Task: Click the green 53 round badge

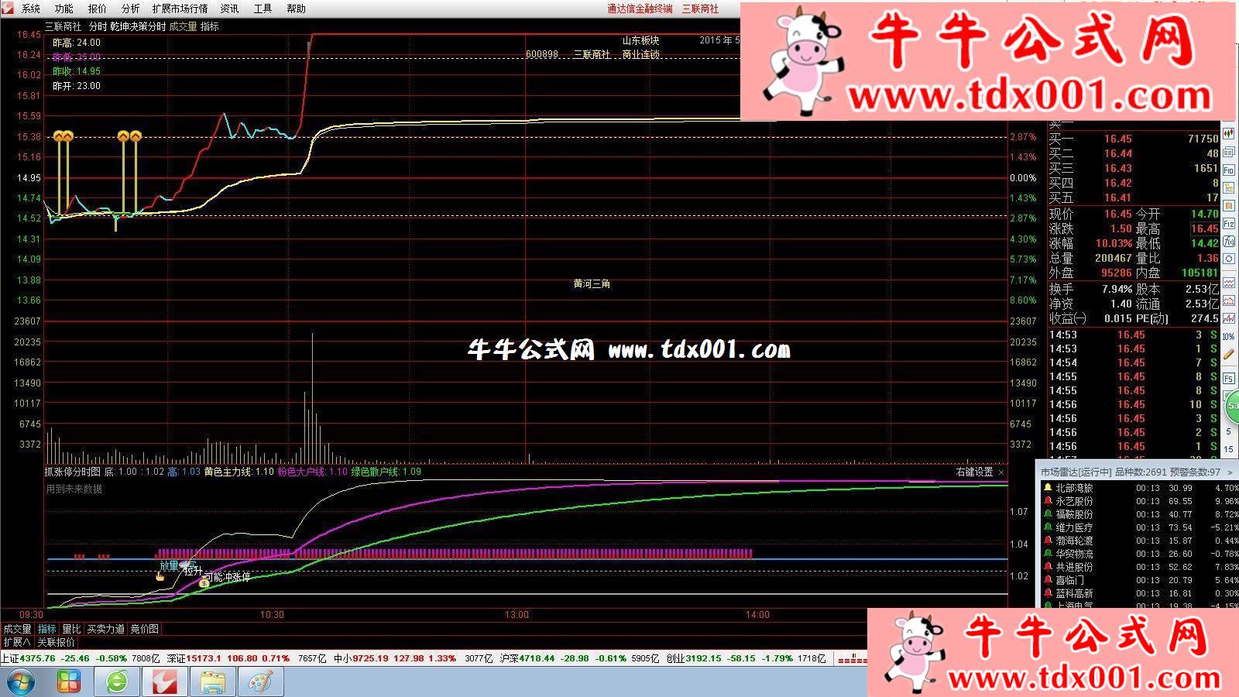Action: [x=1232, y=405]
